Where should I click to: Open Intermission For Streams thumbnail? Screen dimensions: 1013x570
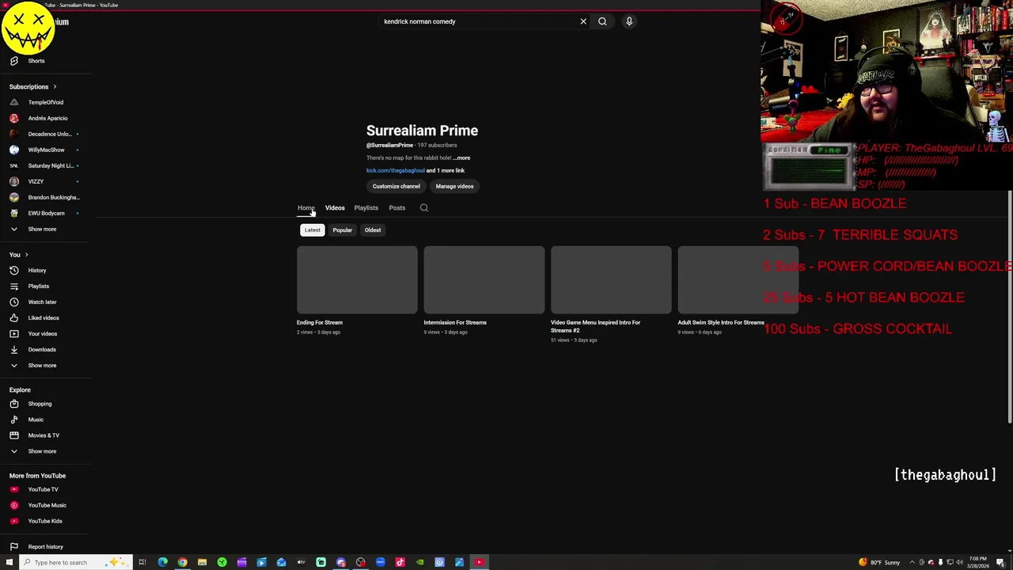[484, 279]
